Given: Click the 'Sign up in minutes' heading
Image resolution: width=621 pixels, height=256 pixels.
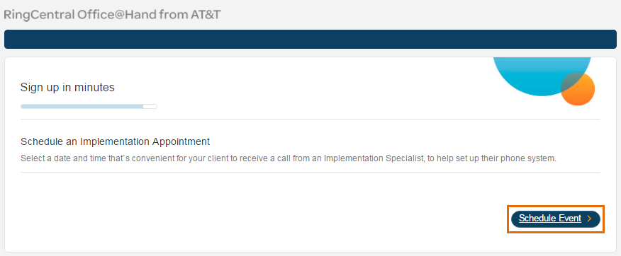Looking at the screenshot, I should [x=67, y=87].
